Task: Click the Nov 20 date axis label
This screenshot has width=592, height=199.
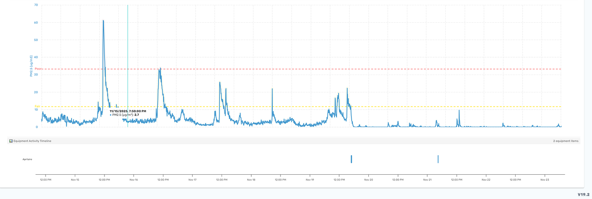Action: tap(368, 179)
